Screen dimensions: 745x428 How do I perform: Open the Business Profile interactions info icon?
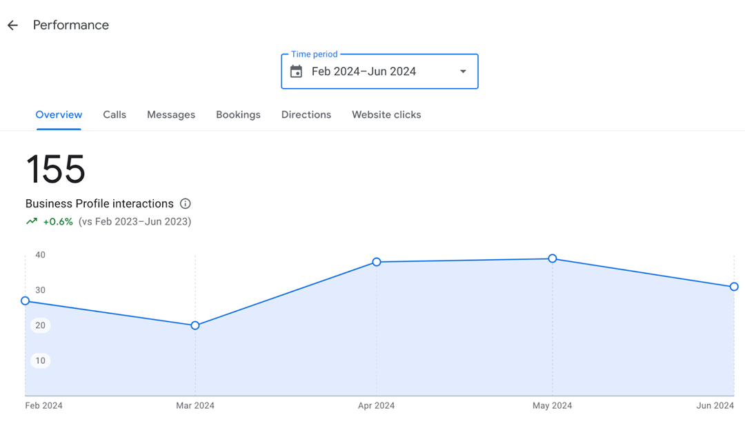[185, 204]
